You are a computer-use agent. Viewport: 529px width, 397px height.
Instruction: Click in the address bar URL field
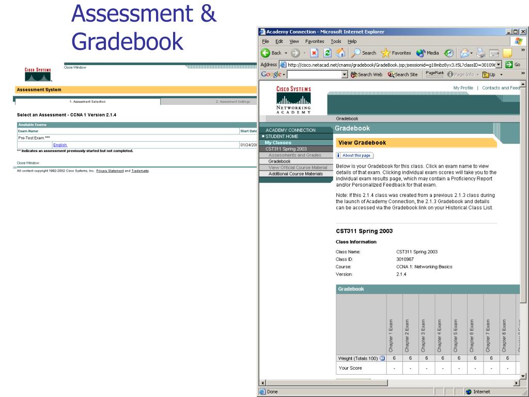[x=391, y=65]
